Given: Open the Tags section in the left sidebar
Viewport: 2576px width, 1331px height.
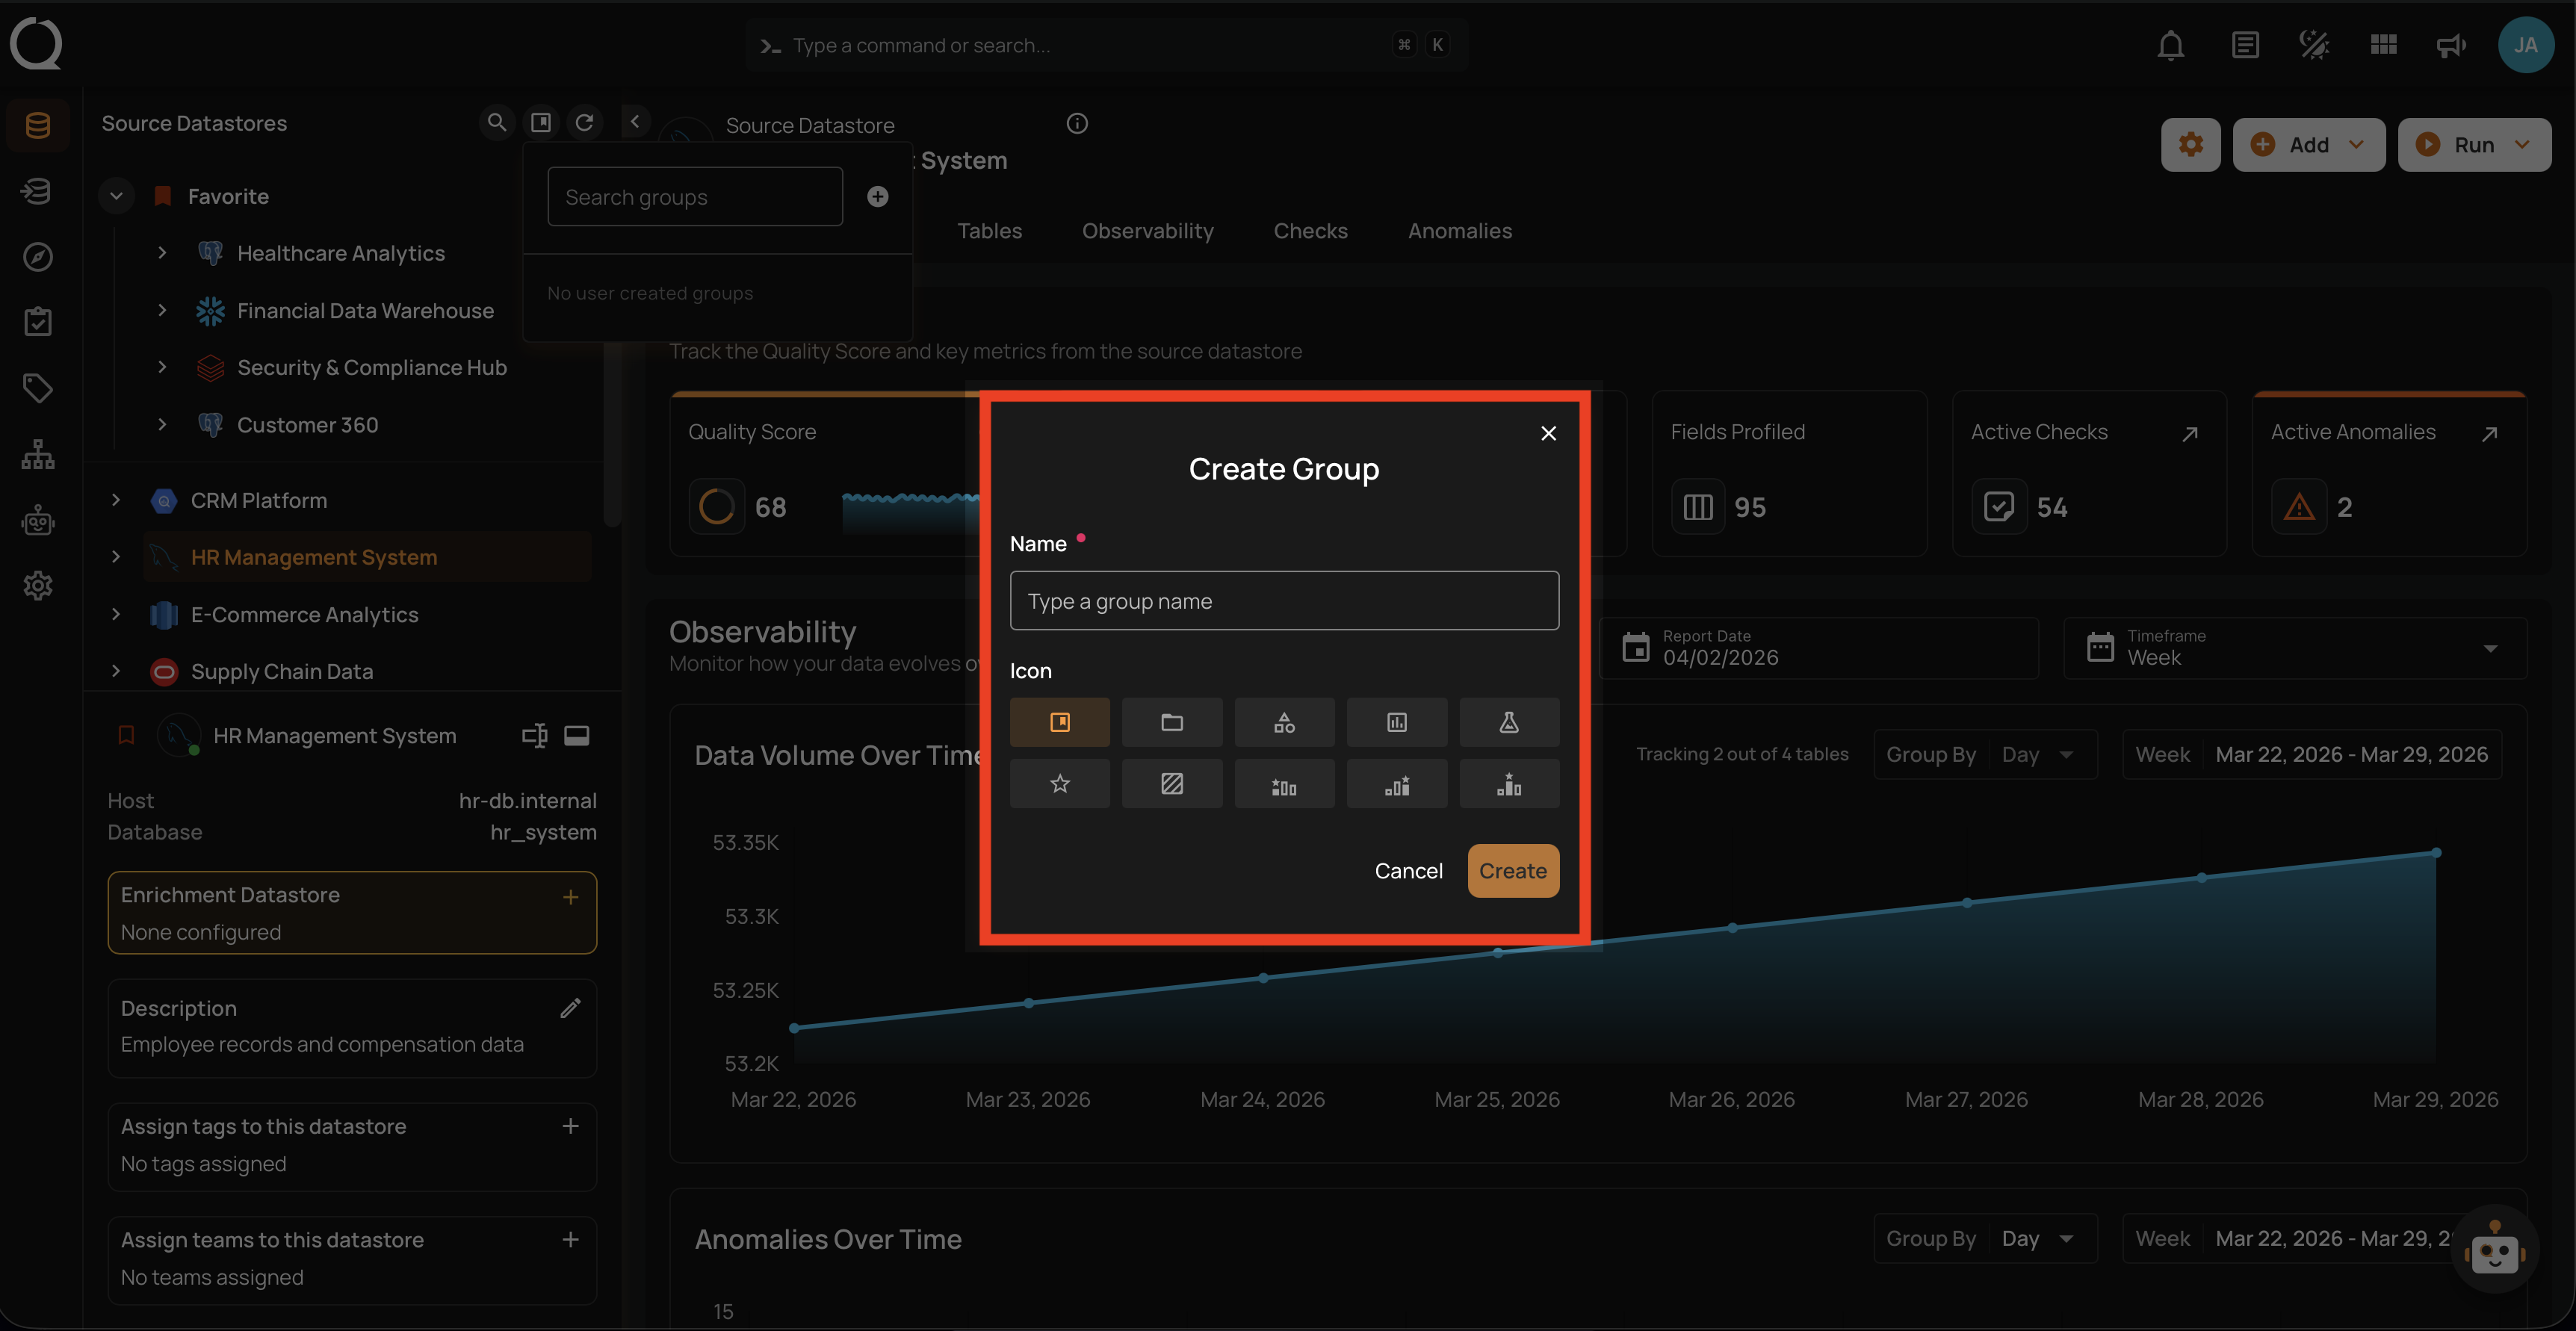Looking at the screenshot, I should (38, 388).
